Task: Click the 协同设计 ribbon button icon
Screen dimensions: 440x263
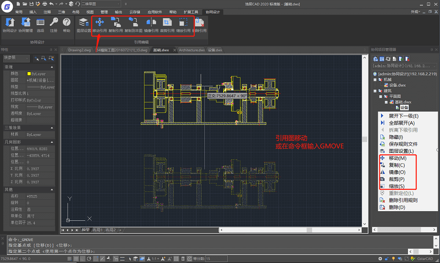Action: 10,22
